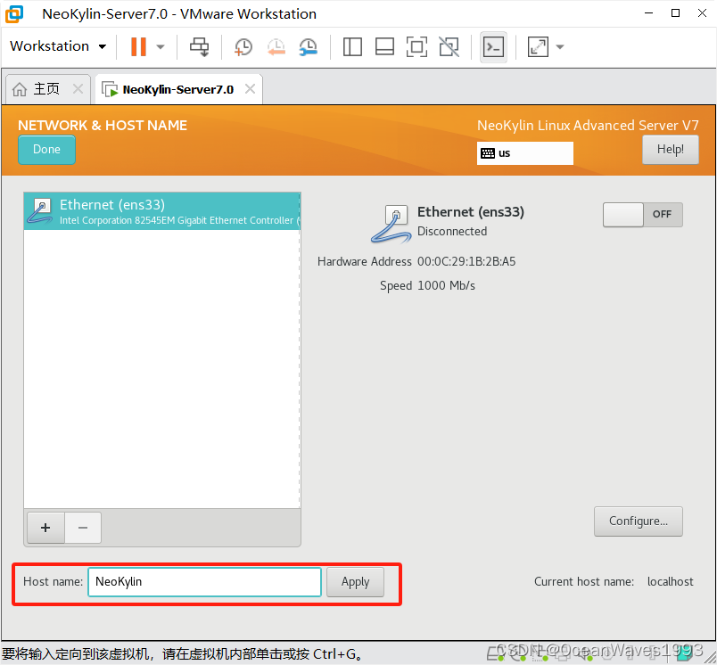Click the Help! button
The height and width of the screenshot is (665, 717).
(x=671, y=150)
